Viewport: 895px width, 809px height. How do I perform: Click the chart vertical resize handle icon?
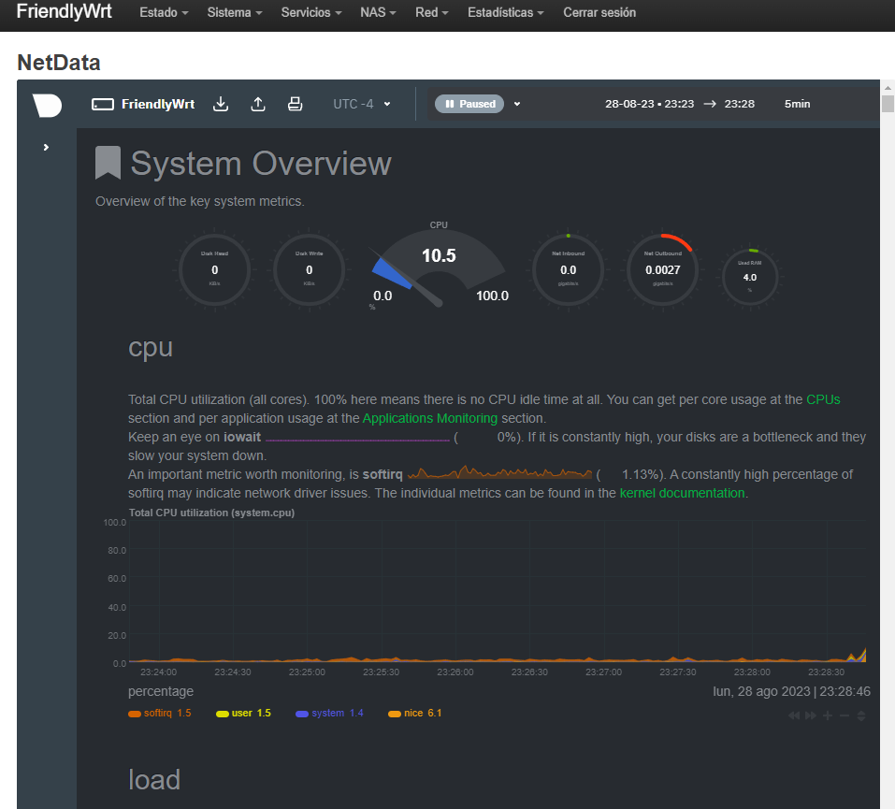point(861,715)
